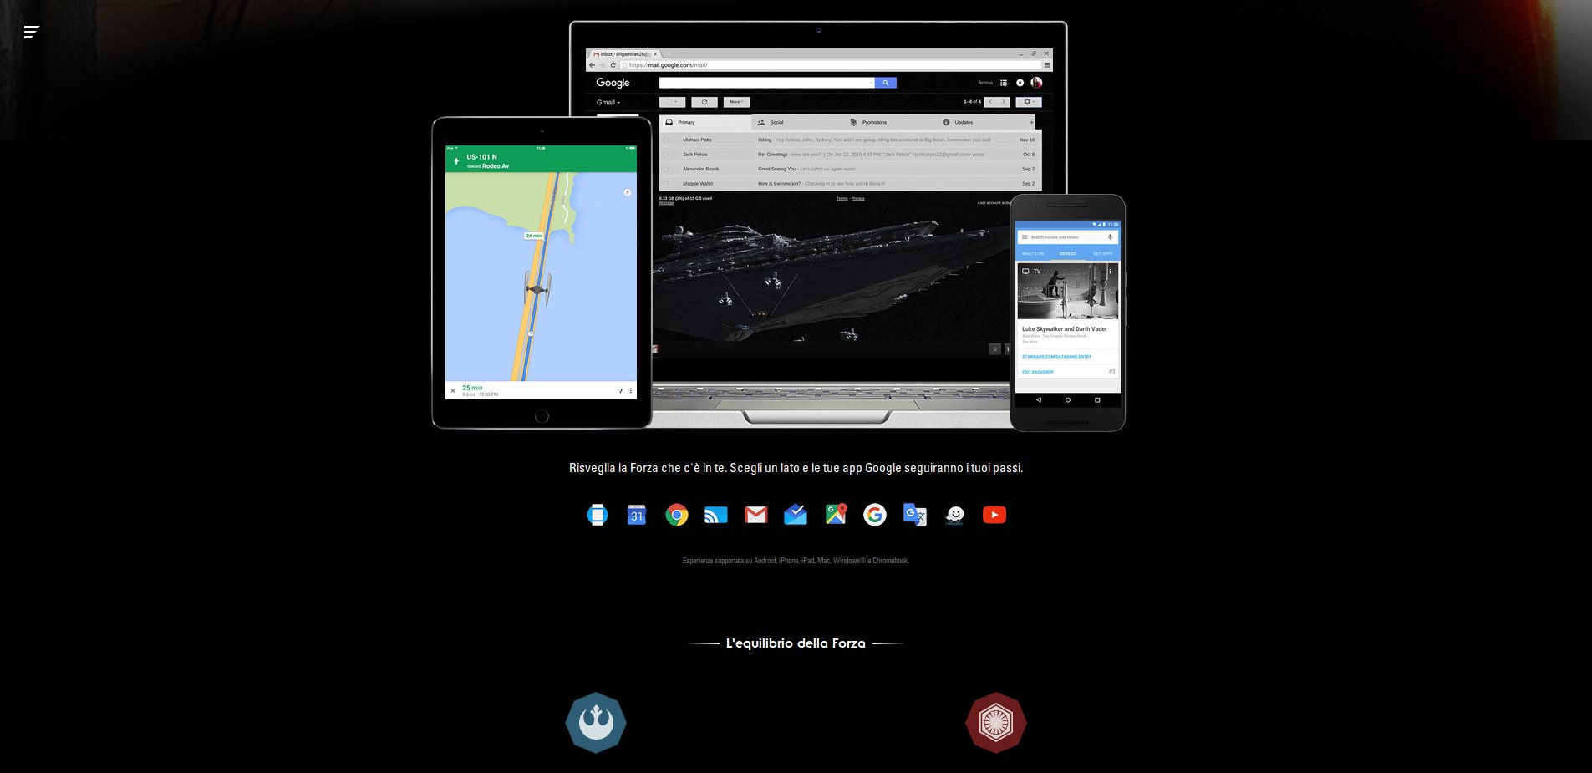Click the browser back arrow in laptop mockup
The image size is (1592, 773).
(593, 65)
